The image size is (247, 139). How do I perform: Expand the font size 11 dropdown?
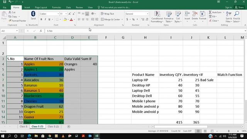[x=66, y=14]
